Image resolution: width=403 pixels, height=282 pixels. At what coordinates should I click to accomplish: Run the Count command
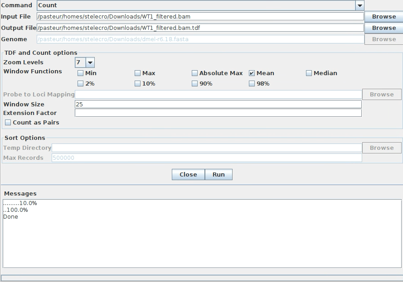(x=218, y=175)
